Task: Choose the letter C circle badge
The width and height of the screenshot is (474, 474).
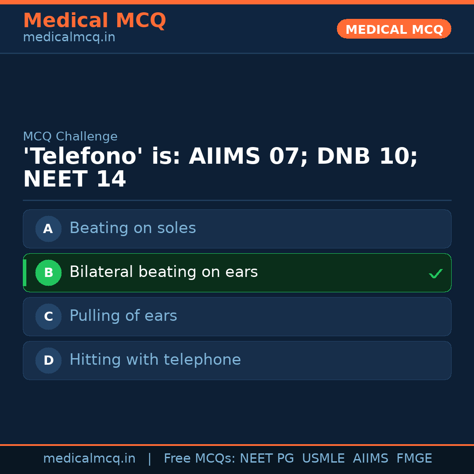Action: pyautogui.click(x=48, y=316)
